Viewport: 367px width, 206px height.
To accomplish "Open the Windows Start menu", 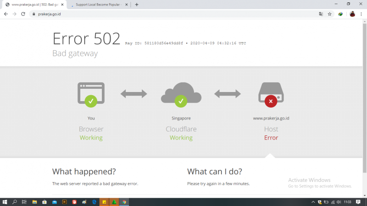I will (x=5, y=202).
